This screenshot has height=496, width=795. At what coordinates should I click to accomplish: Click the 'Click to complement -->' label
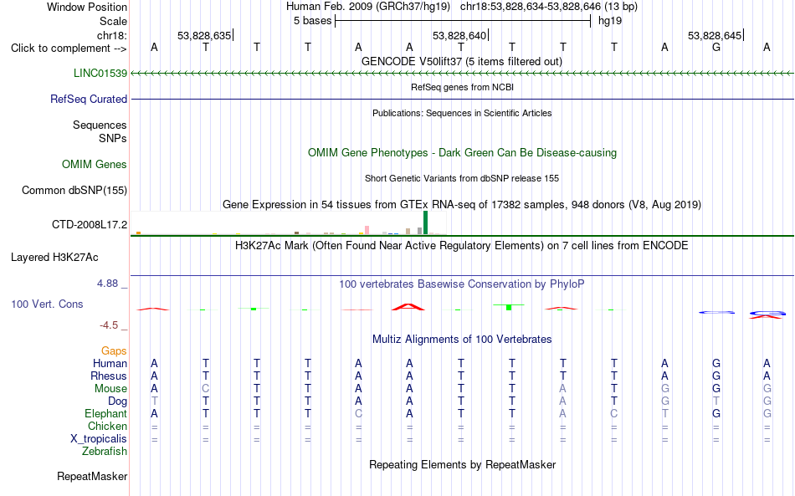69,49
